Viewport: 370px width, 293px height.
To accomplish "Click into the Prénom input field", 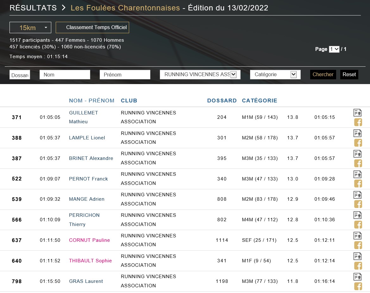I will pos(125,75).
